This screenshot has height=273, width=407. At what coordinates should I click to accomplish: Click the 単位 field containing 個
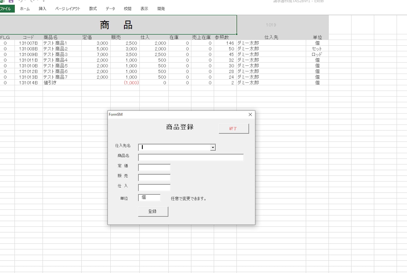[149, 198]
